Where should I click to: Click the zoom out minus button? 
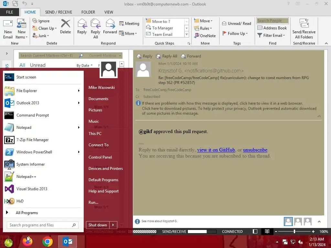coord(276,232)
